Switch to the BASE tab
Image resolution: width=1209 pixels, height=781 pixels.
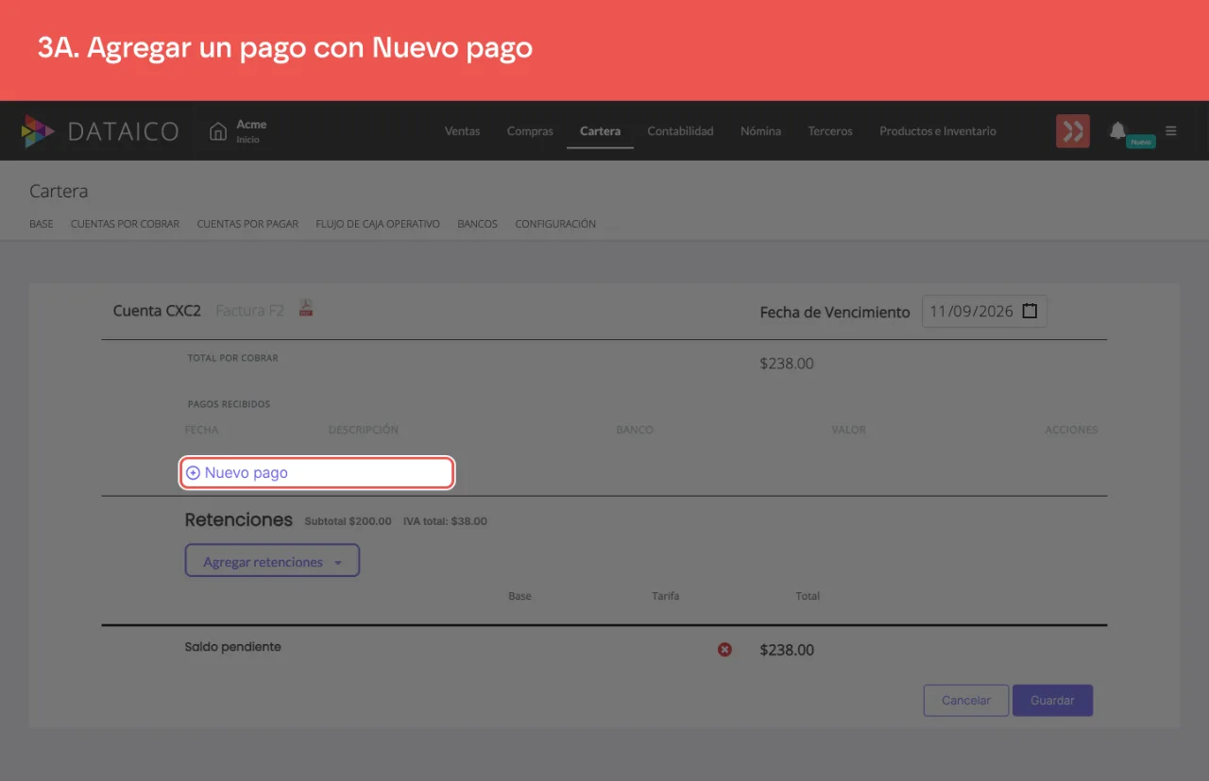pyautogui.click(x=42, y=225)
